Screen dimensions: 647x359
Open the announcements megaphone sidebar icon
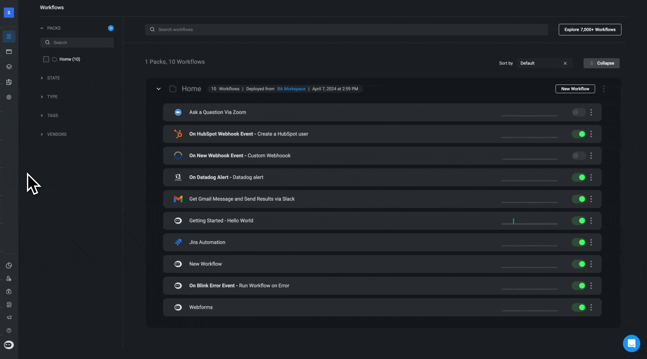pyautogui.click(x=9, y=317)
